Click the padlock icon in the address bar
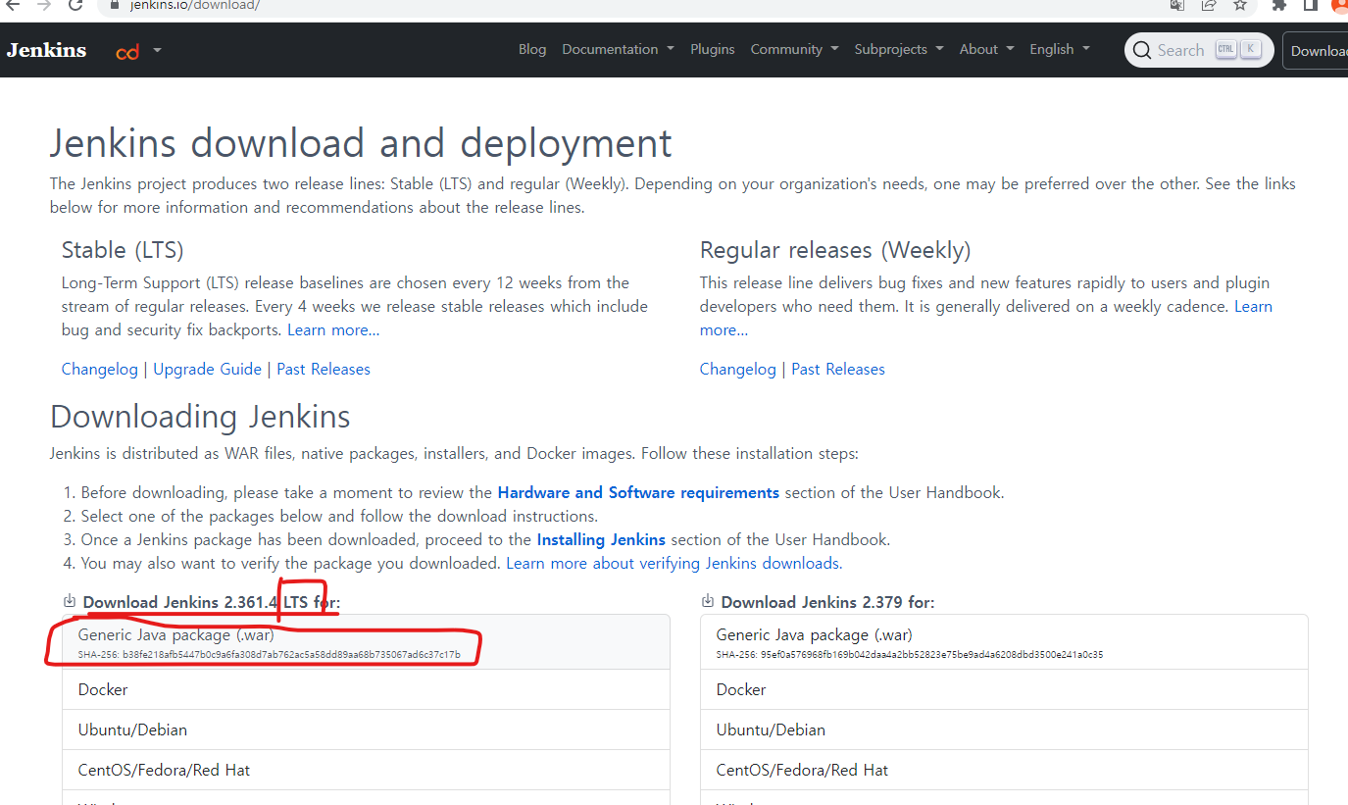 point(117,6)
